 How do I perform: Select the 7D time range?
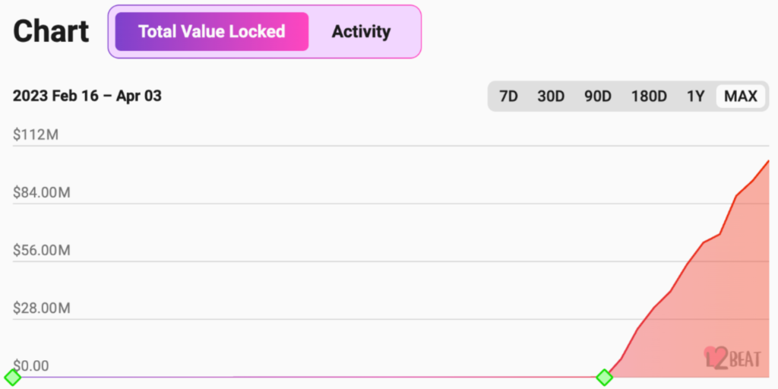[x=508, y=96]
